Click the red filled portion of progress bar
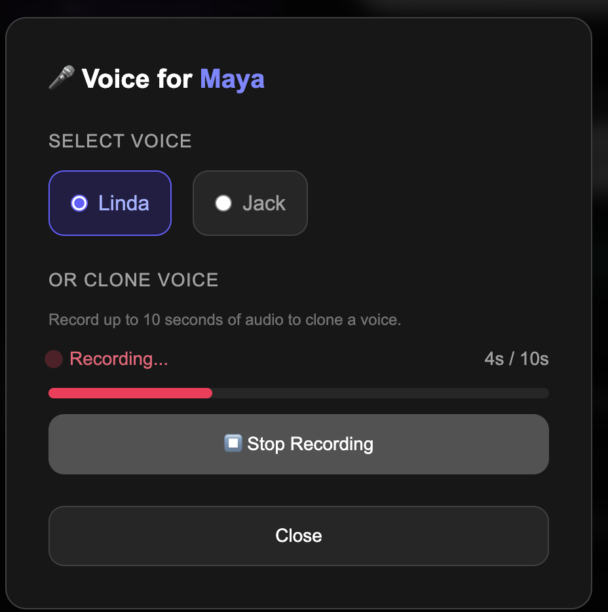 point(130,393)
